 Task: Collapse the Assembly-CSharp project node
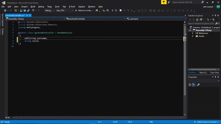190,30
